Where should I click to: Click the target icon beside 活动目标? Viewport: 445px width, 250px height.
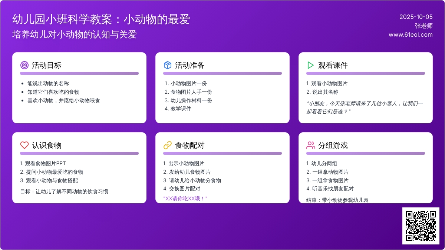coord(24,65)
